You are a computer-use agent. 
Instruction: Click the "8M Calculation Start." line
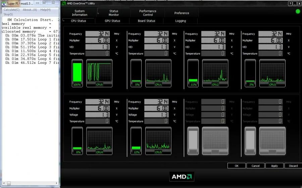(31, 20)
